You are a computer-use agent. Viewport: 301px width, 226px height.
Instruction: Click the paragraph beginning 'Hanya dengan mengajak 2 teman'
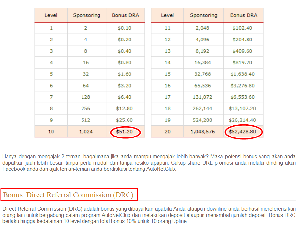(x=149, y=163)
